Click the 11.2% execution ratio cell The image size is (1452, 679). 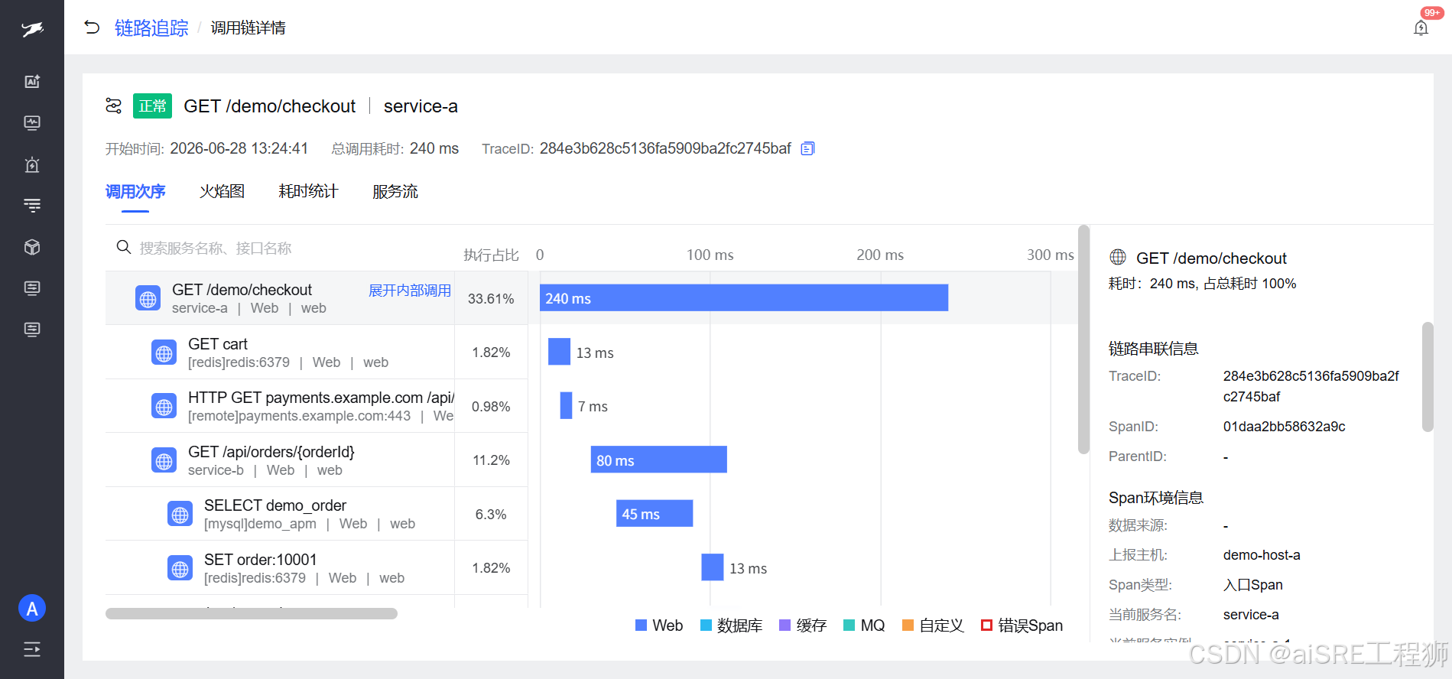coord(491,460)
